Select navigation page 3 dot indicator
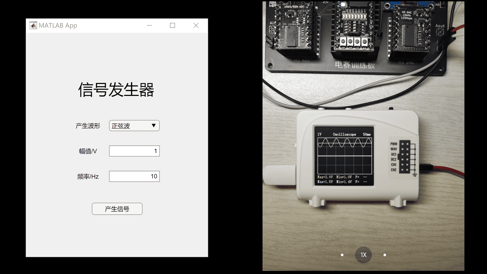487x274 pixels. pos(384,255)
